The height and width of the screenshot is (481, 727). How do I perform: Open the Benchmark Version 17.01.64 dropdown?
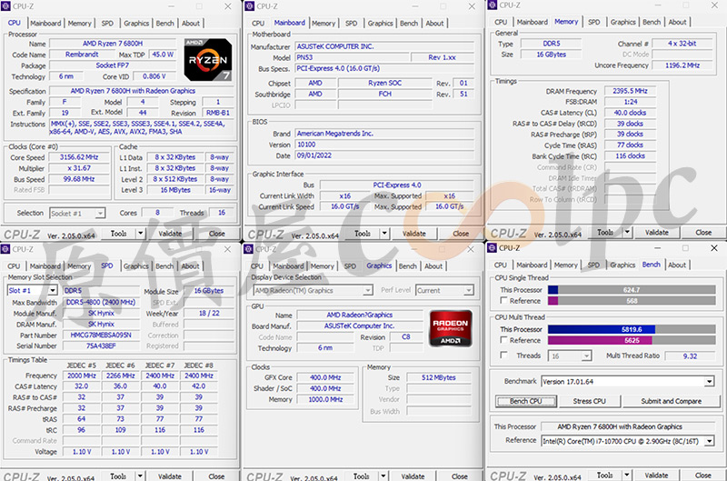pyautogui.click(x=710, y=382)
